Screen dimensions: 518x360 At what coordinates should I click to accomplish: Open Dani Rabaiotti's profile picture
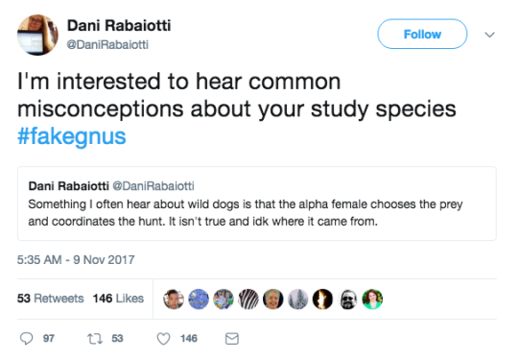(37, 35)
